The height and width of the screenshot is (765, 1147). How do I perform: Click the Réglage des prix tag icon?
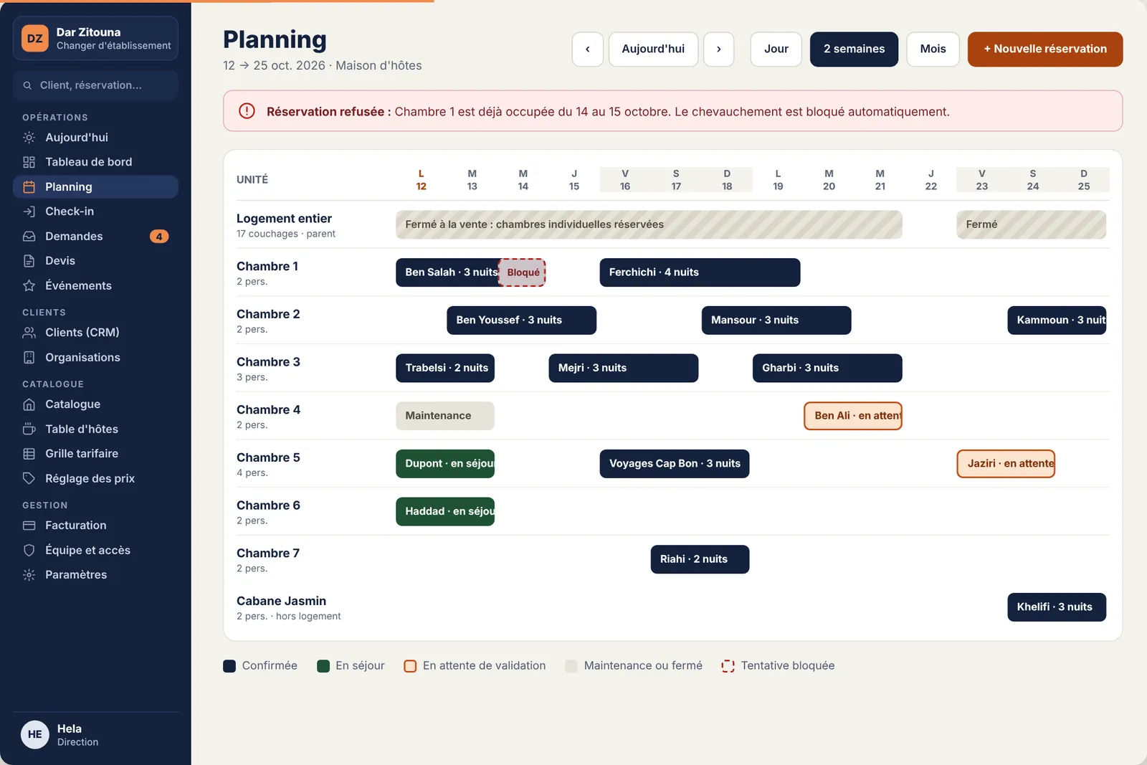tap(29, 479)
